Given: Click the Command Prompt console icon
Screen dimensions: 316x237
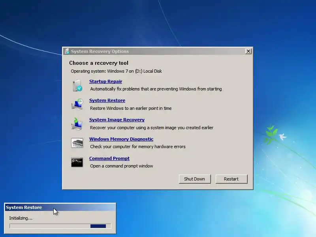Looking at the screenshot, I should tap(77, 162).
